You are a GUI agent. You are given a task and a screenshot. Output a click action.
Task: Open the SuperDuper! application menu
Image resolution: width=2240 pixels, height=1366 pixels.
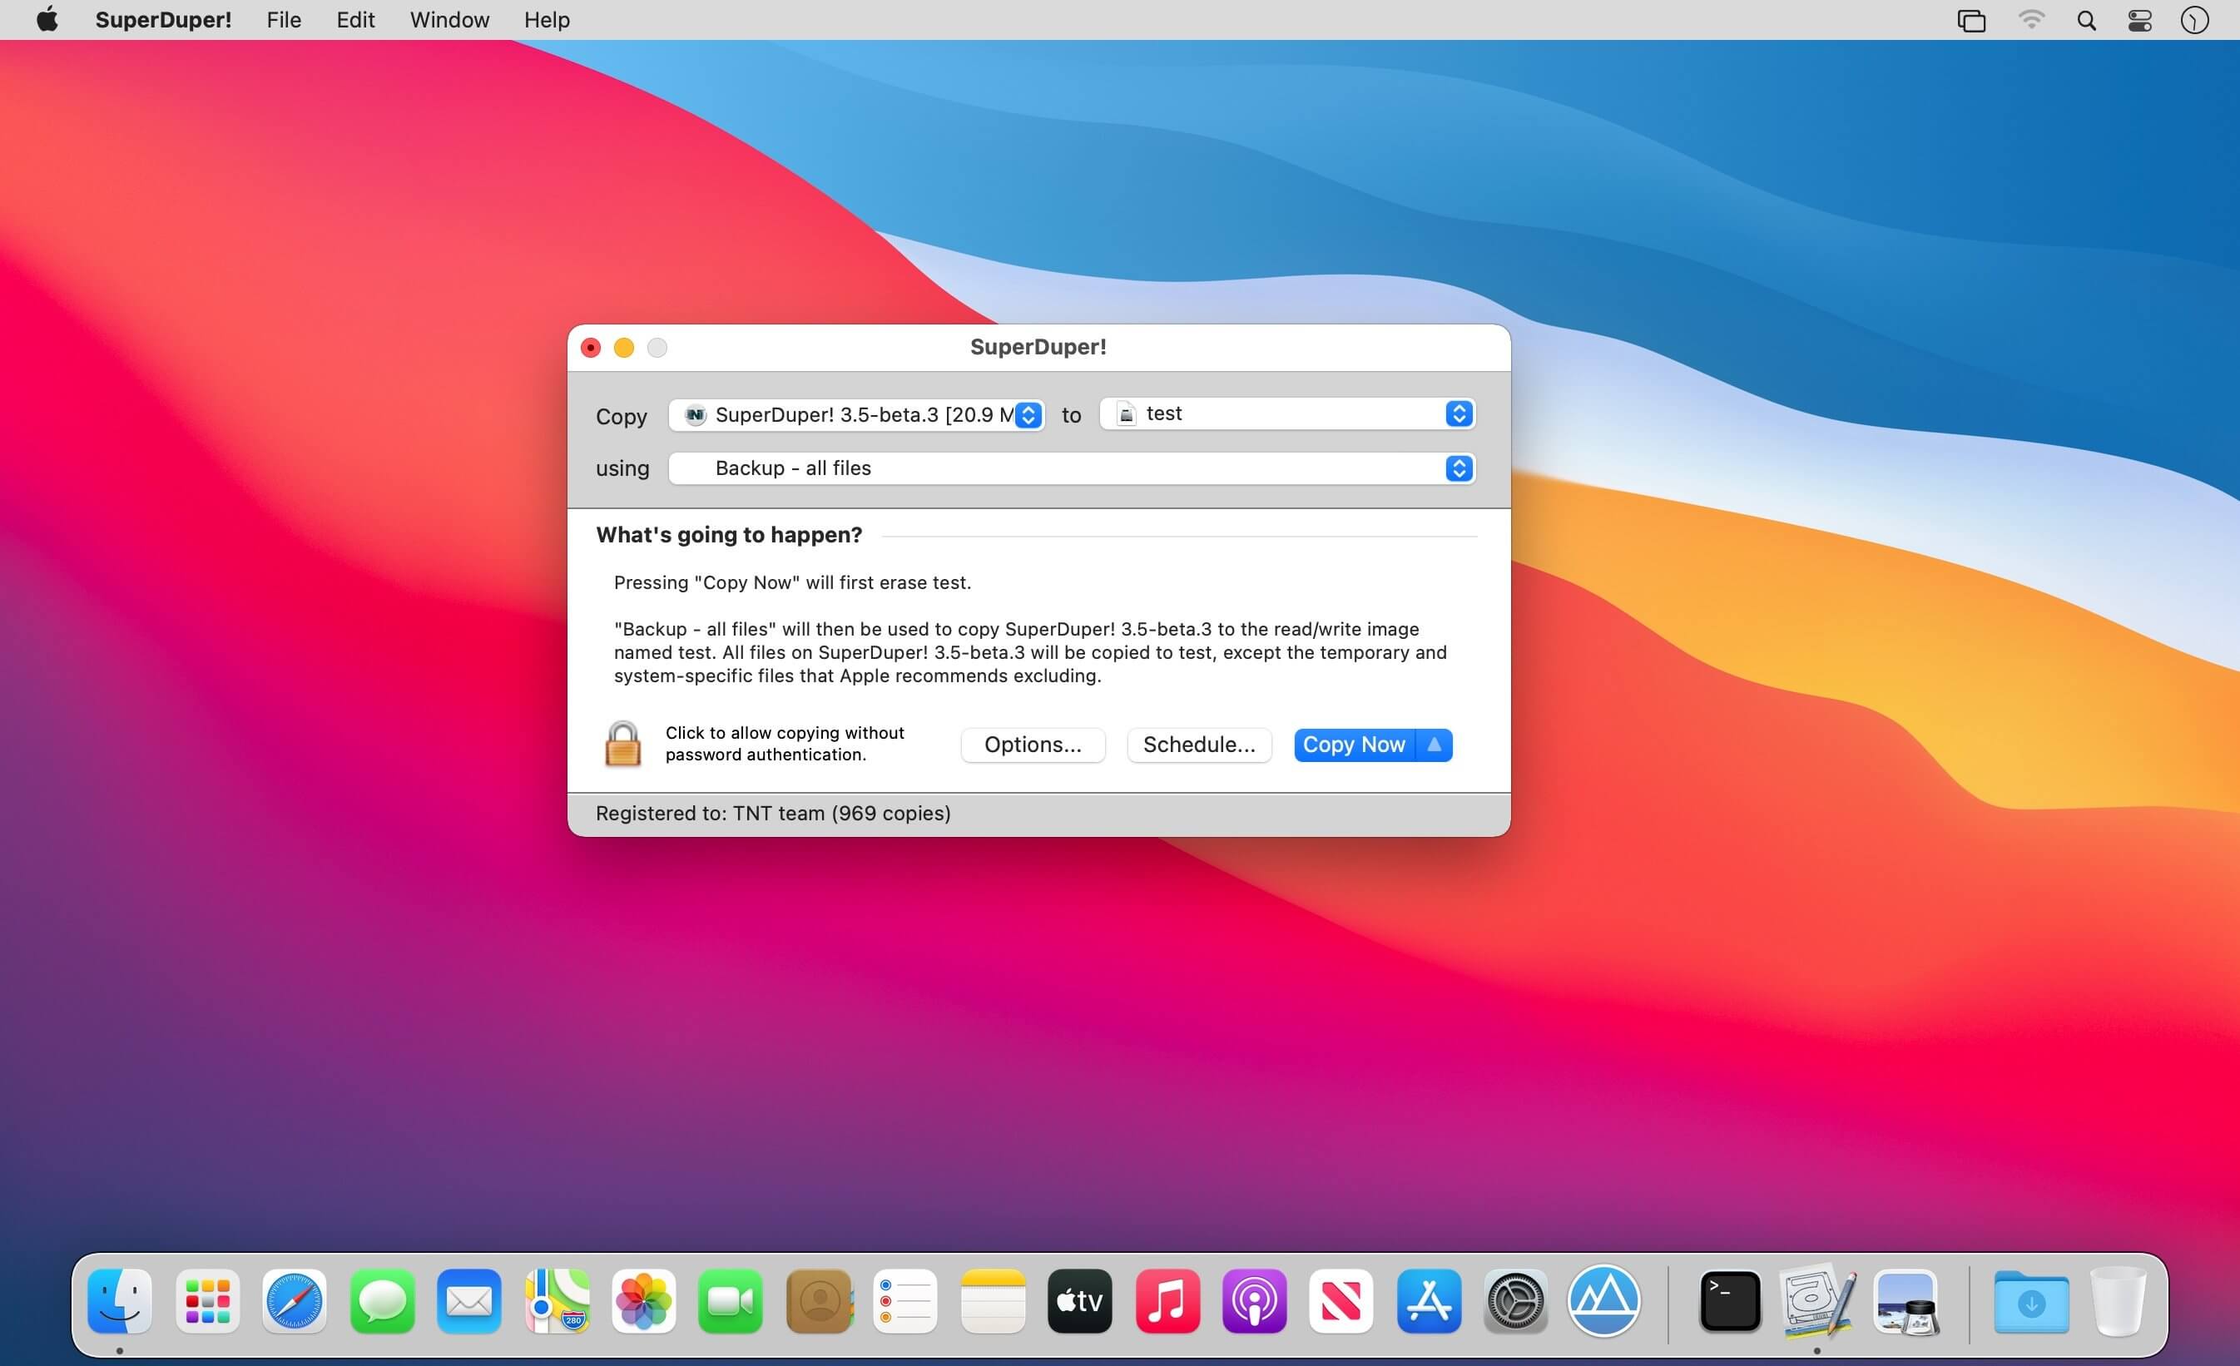tap(164, 19)
